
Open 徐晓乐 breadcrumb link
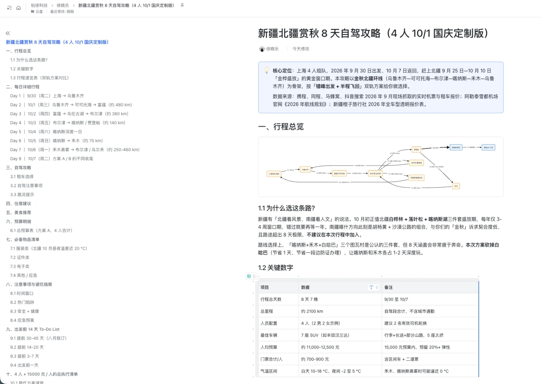pyautogui.click(x=63, y=5)
